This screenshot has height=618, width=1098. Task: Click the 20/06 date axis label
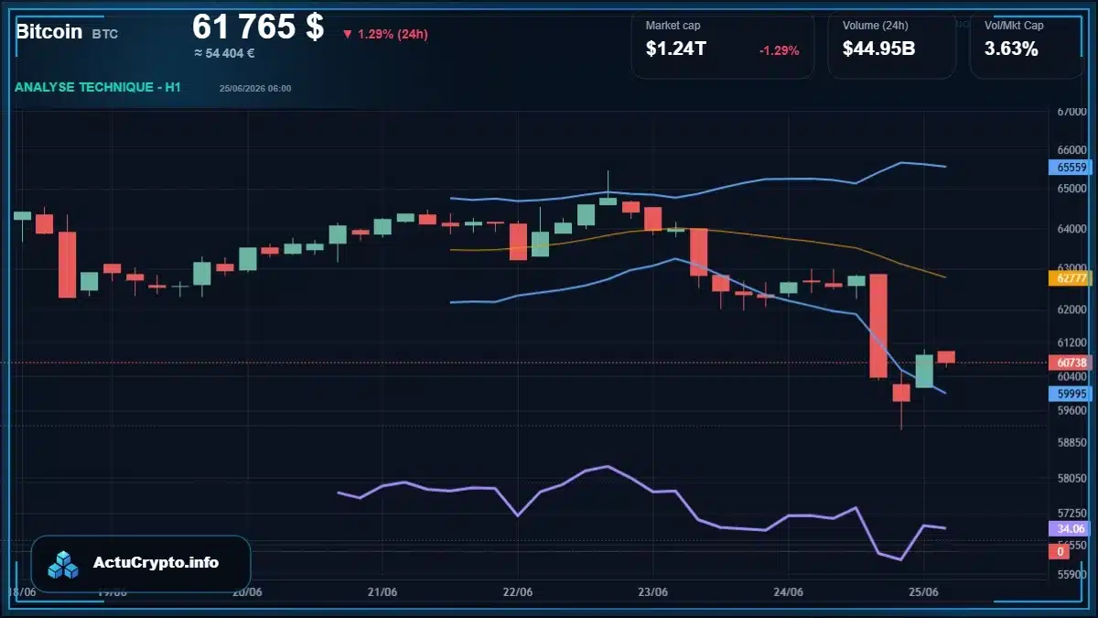coord(247,592)
